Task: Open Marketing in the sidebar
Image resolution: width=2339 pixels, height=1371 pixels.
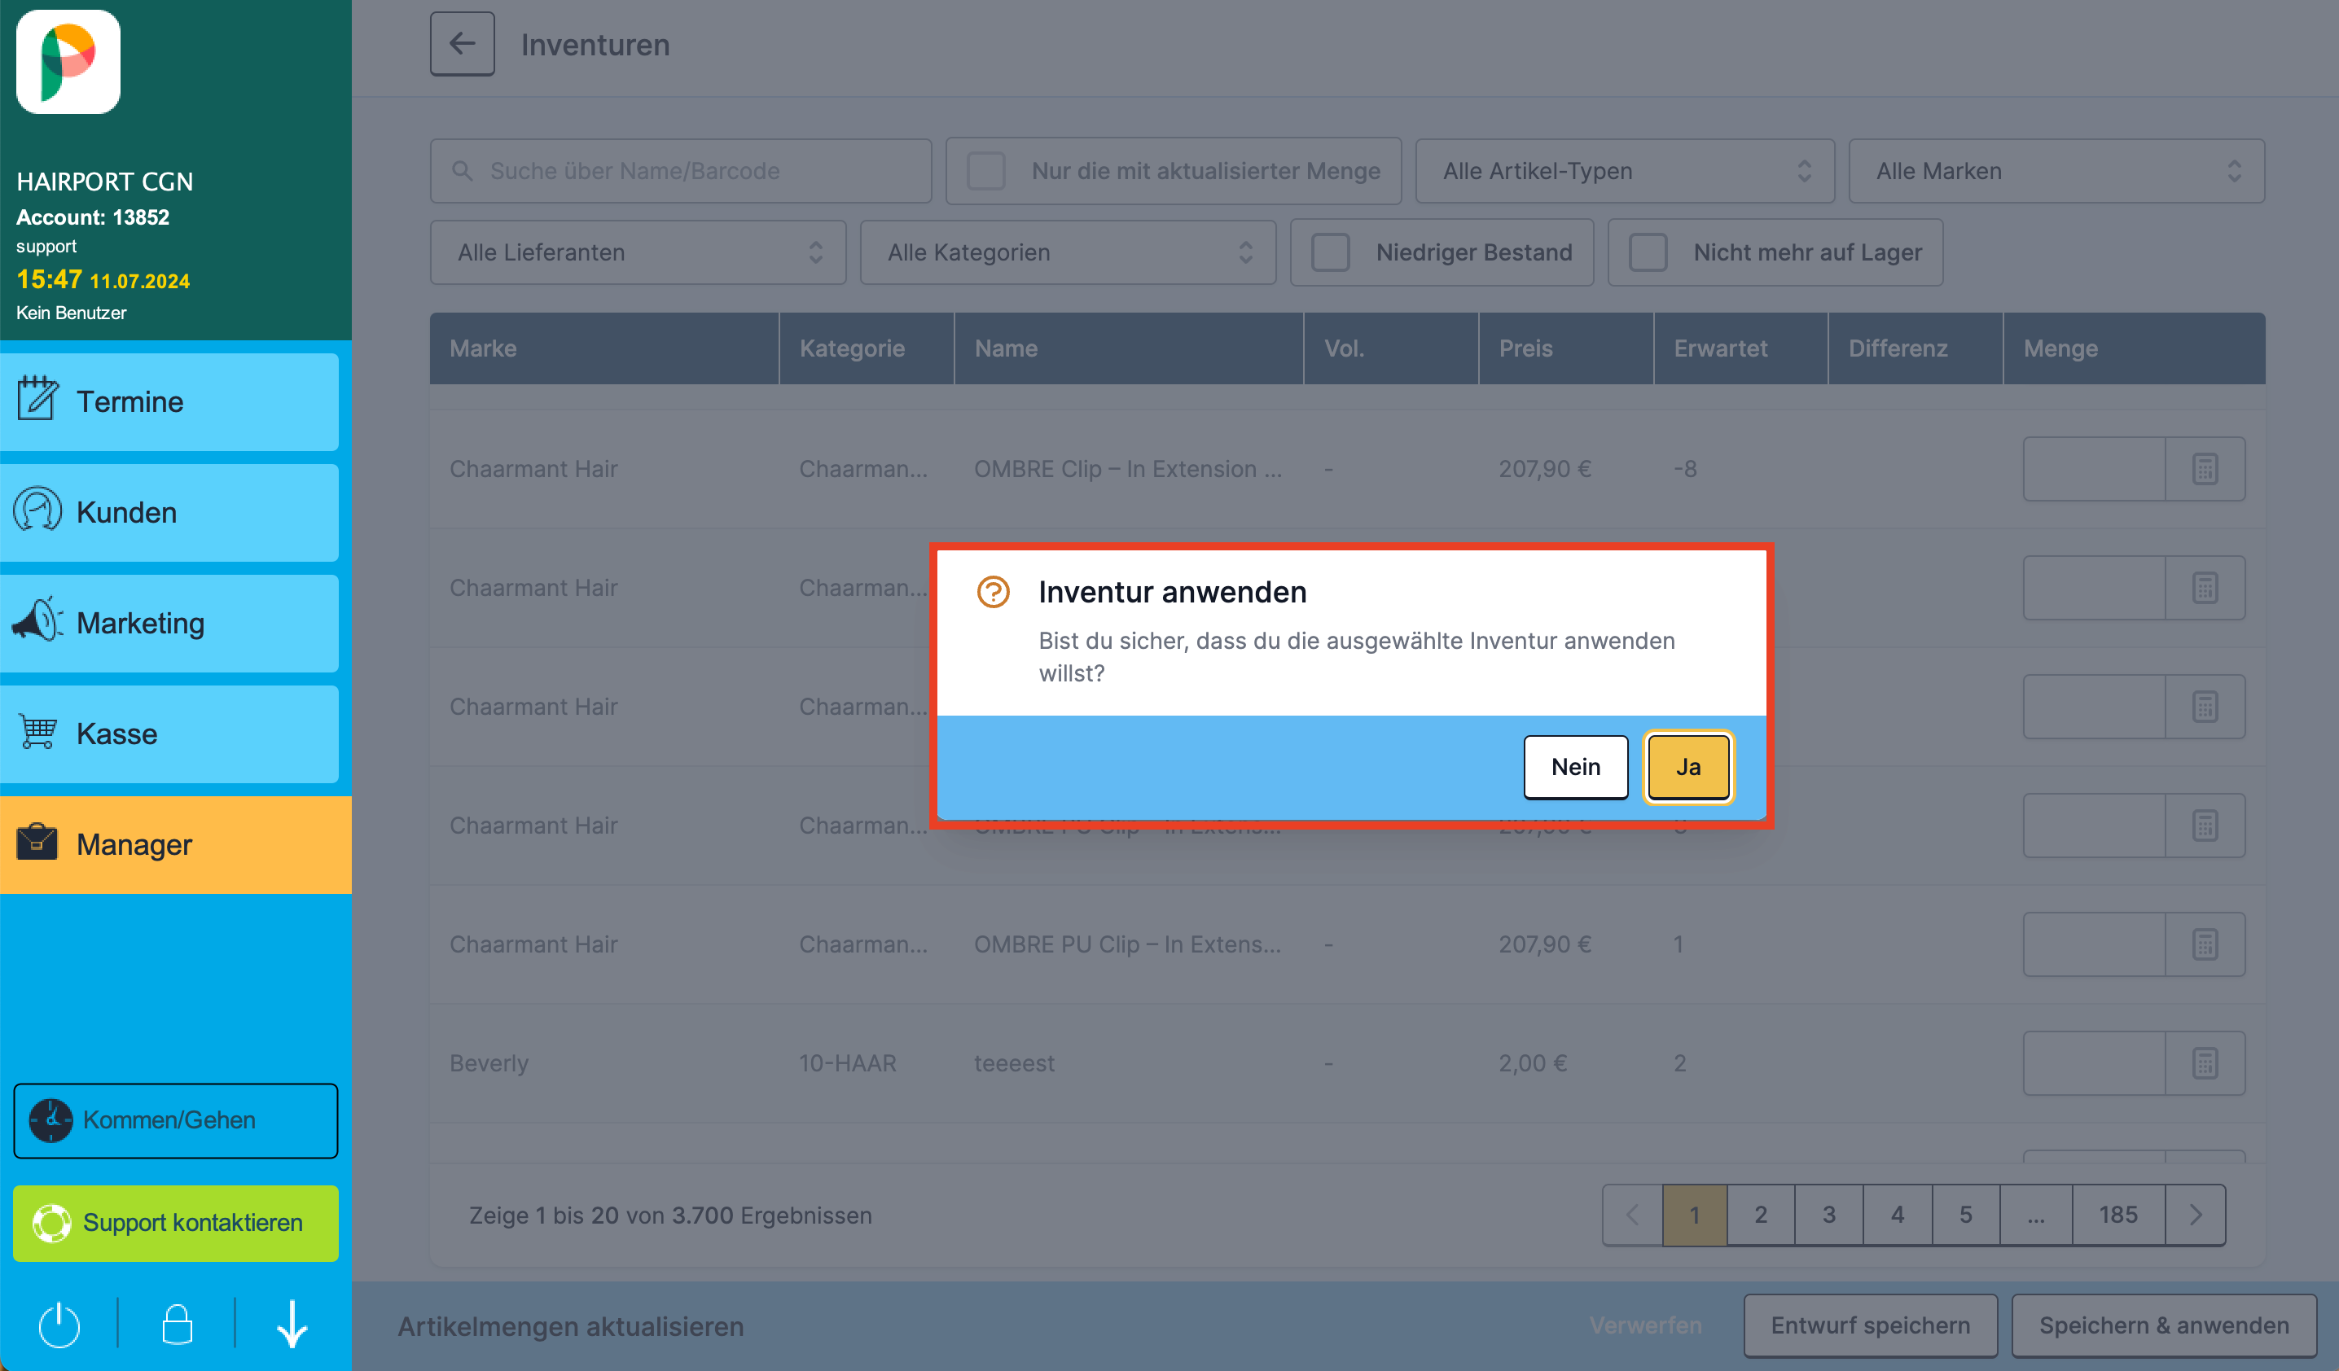Action: point(169,624)
